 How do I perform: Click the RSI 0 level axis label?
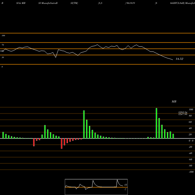click(x=2, y=67)
